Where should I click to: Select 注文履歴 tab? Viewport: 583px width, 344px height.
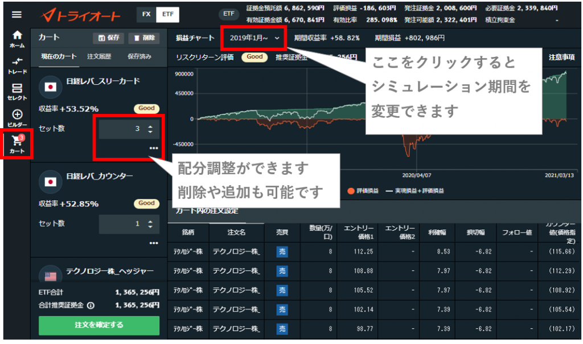tap(99, 56)
